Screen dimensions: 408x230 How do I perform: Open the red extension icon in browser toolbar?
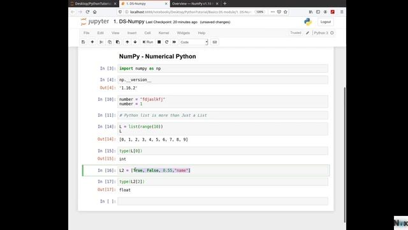pos(333,12)
